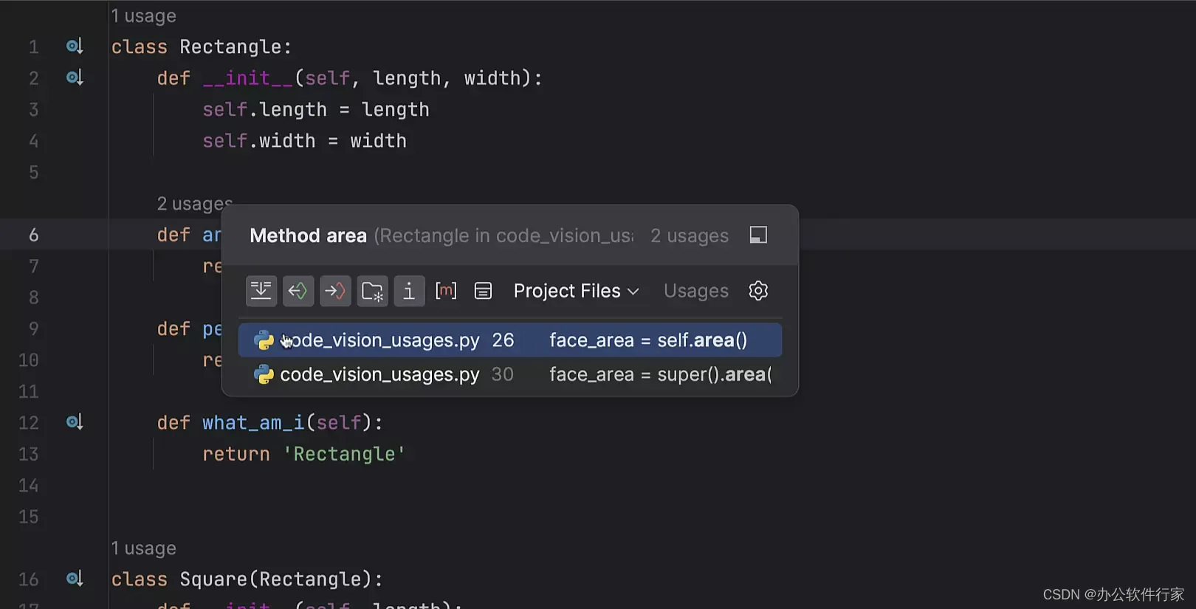
Task: Click '2 usages' hint above def area
Action: (194, 204)
